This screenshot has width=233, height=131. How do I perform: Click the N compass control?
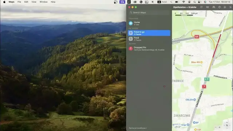coord(227,125)
